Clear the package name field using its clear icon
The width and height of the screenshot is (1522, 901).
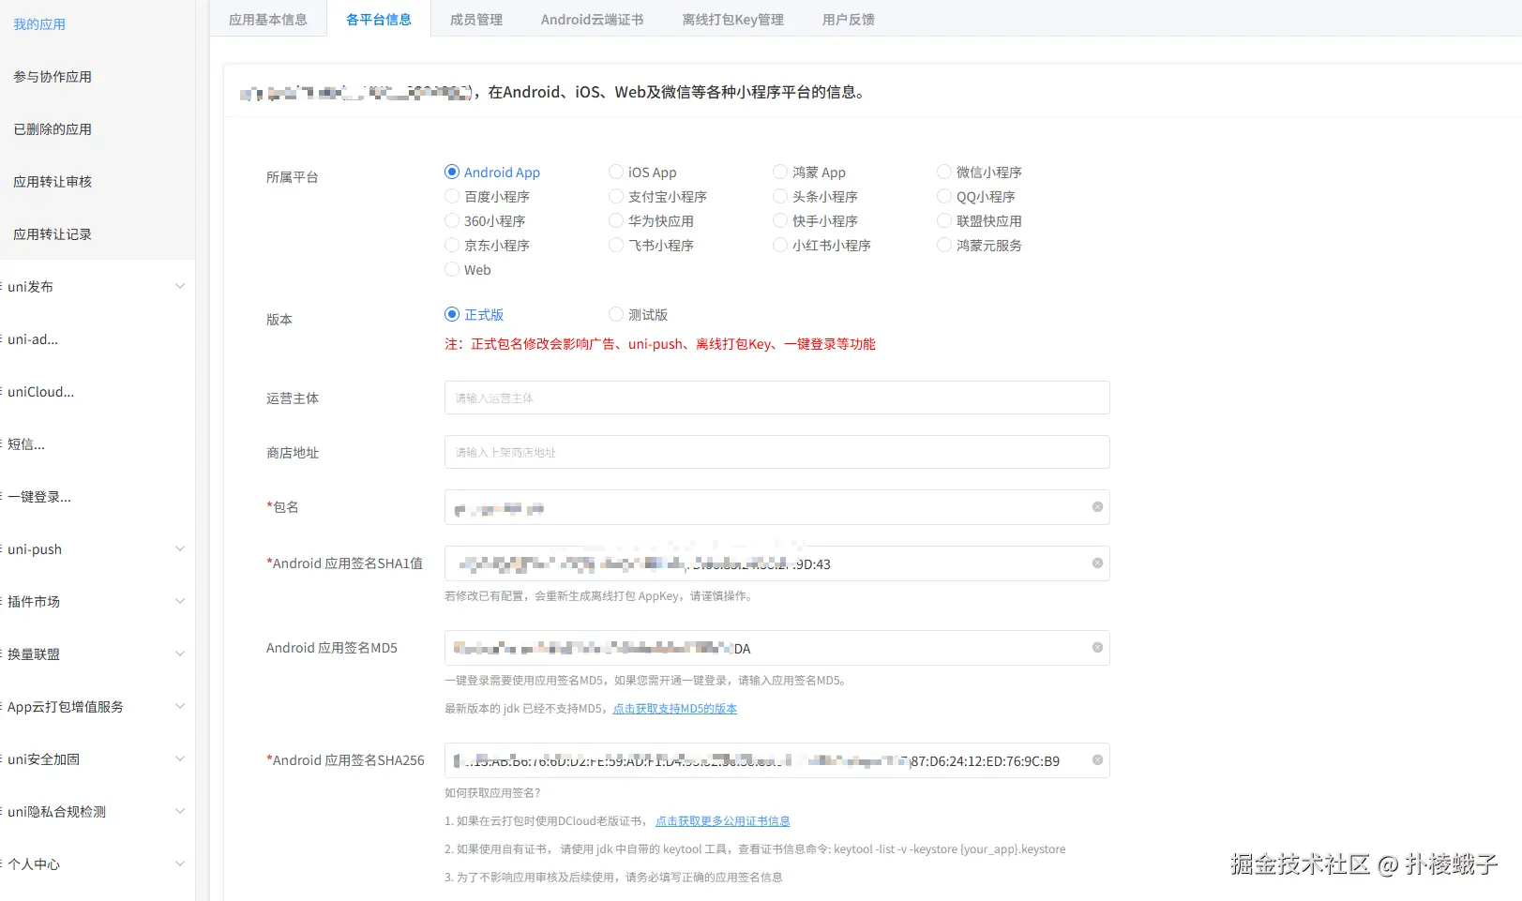(1097, 507)
